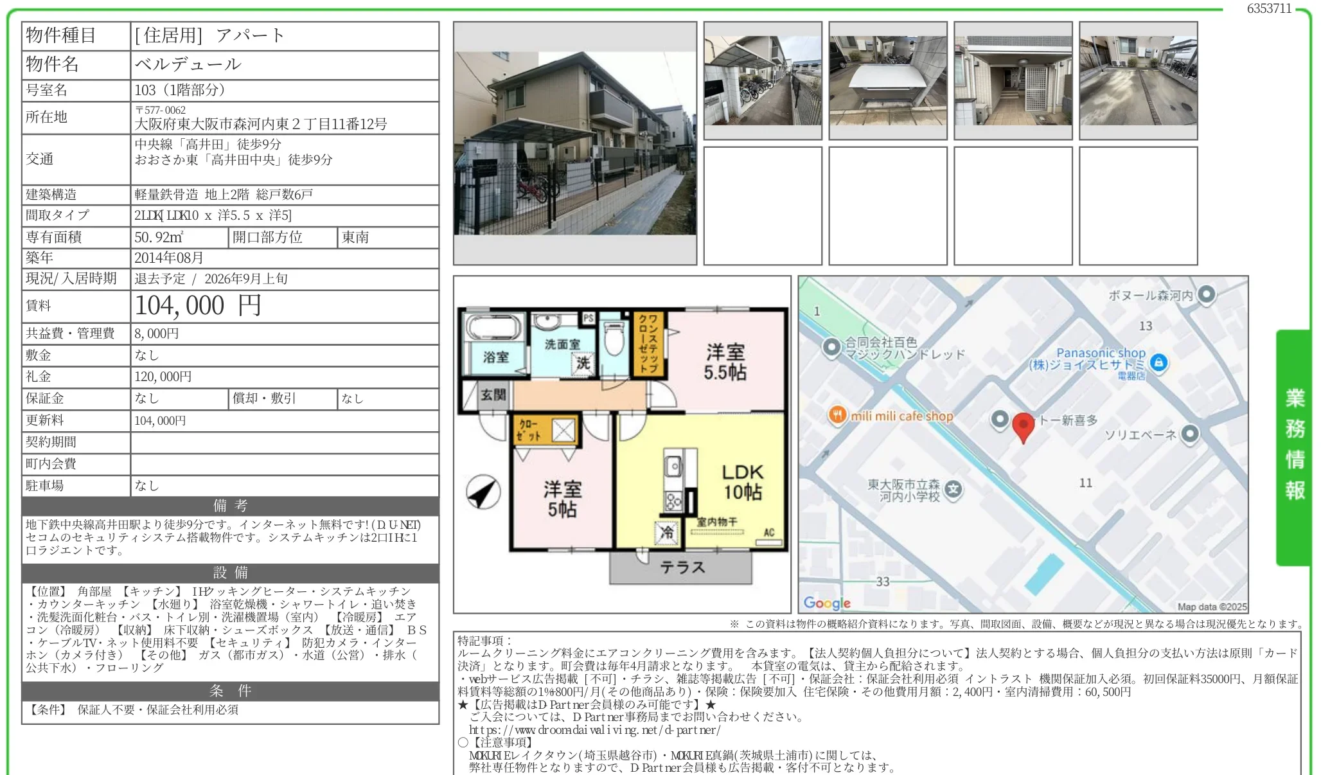Click the red location pin on map
Screen dimensions: 1321x775
(1023, 427)
